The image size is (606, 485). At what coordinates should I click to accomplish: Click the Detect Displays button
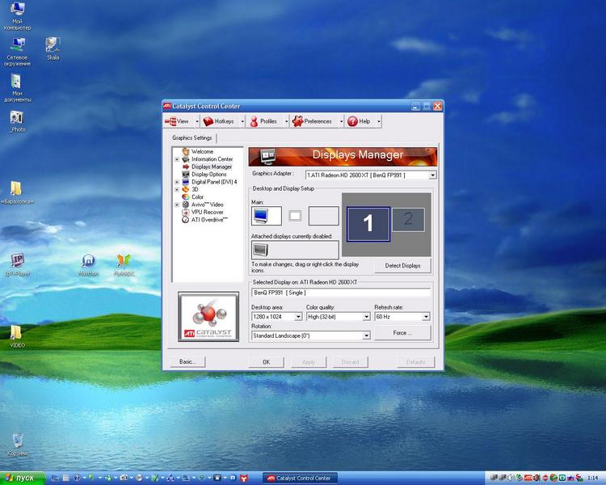[x=402, y=265]
